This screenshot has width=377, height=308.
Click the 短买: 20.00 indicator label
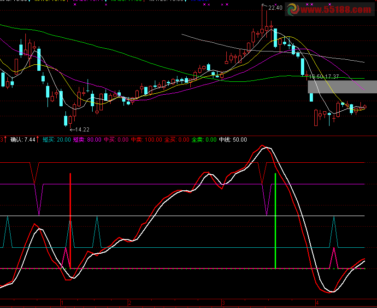pos(57,140)
